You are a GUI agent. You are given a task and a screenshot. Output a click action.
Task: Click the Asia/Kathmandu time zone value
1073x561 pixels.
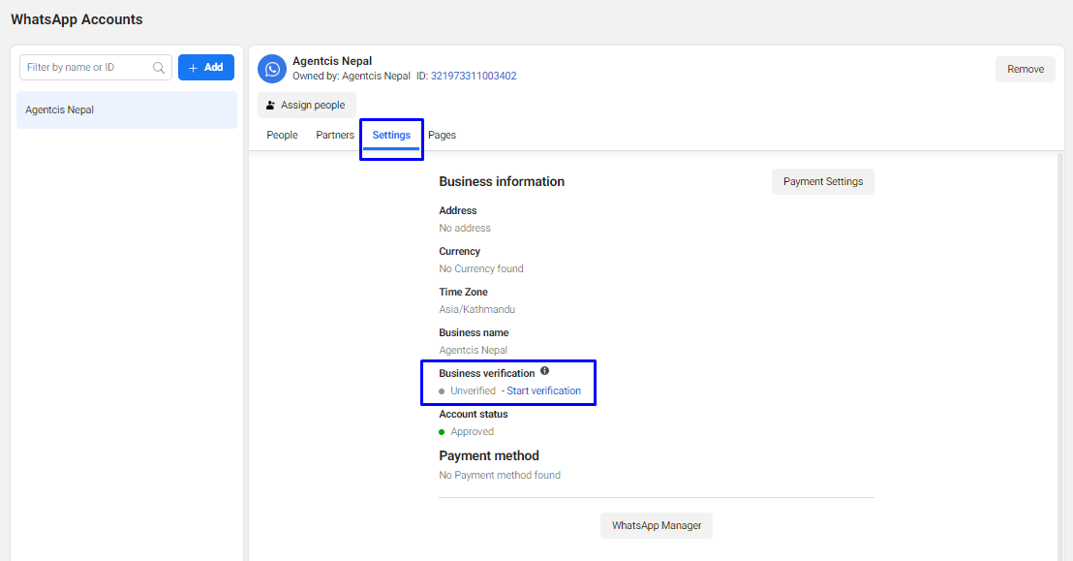pos(477,310)
